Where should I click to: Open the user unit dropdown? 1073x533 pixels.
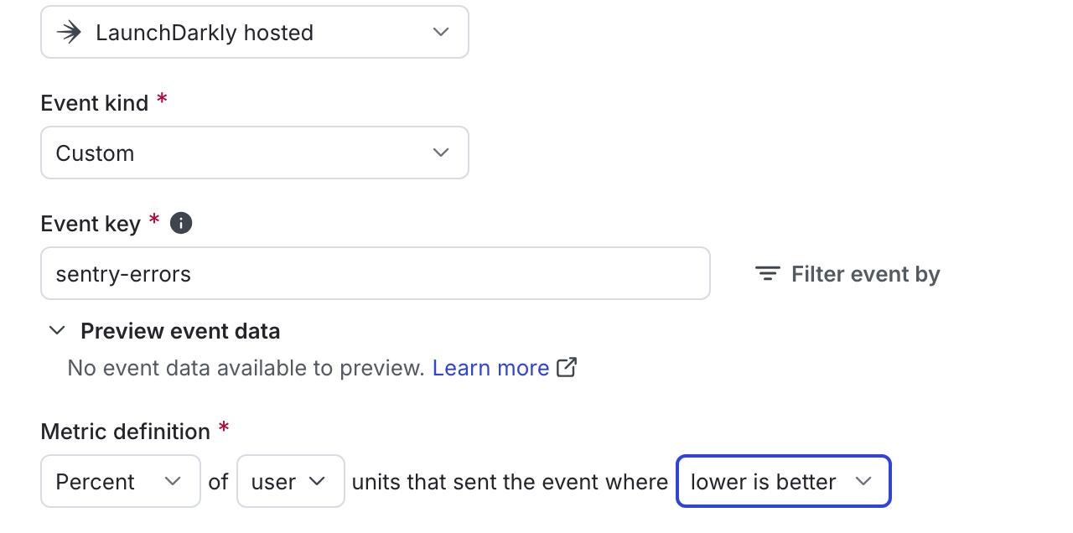[291, 481]
